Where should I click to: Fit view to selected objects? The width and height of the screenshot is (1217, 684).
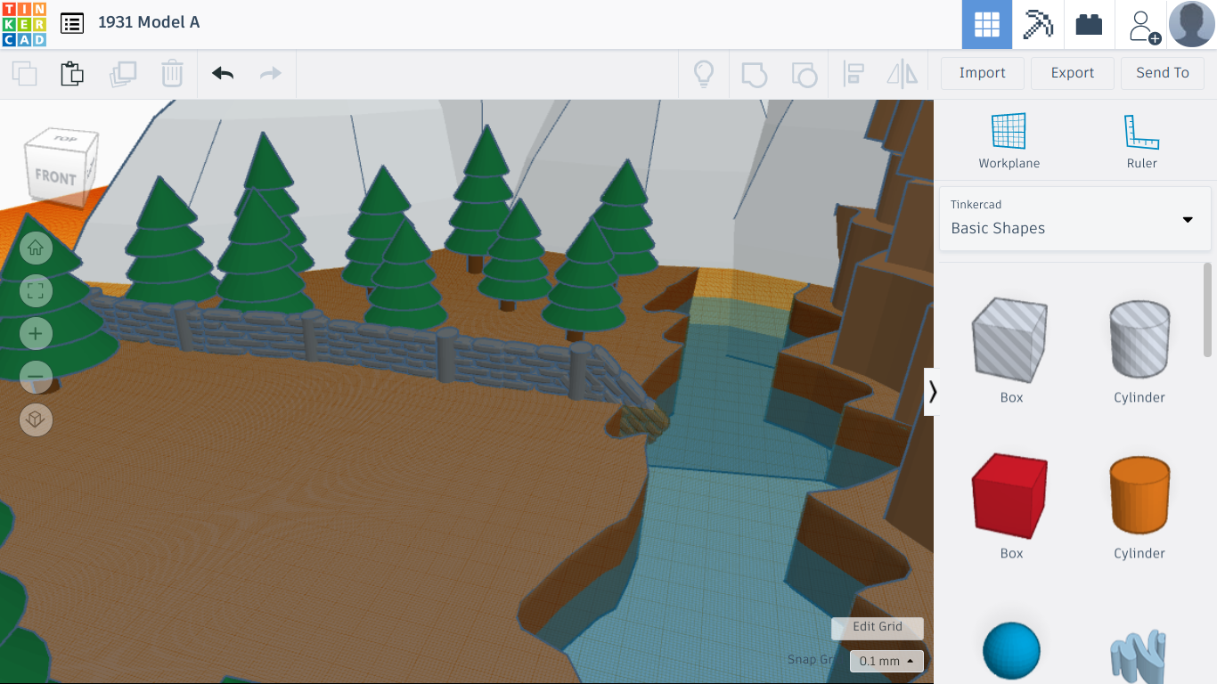coord(36,290)
